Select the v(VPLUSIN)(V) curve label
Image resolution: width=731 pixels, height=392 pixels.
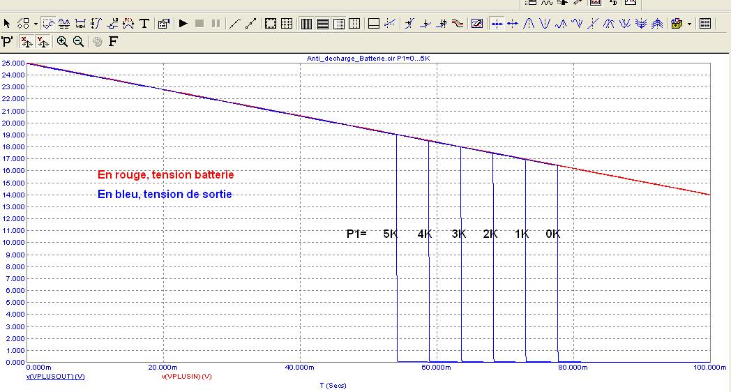[x=186, y=376]
